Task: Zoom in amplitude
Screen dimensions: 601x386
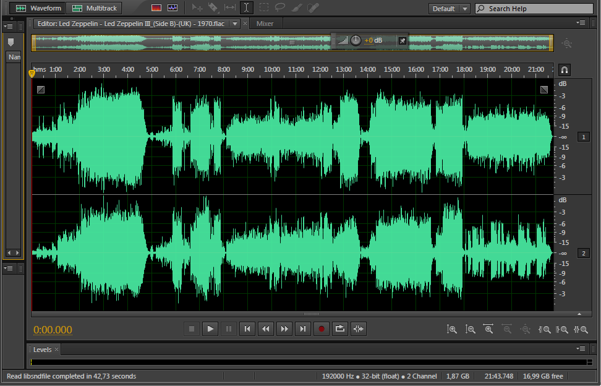Action: tap(452, 329)
